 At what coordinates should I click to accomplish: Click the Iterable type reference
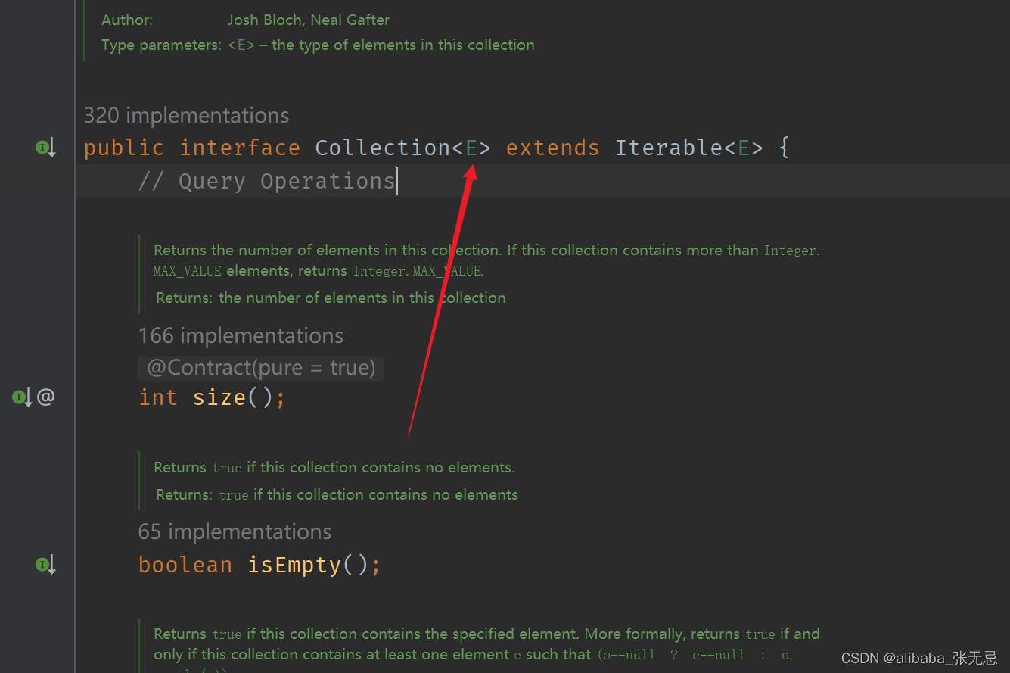pyautogui.click(x=669, y=148)
